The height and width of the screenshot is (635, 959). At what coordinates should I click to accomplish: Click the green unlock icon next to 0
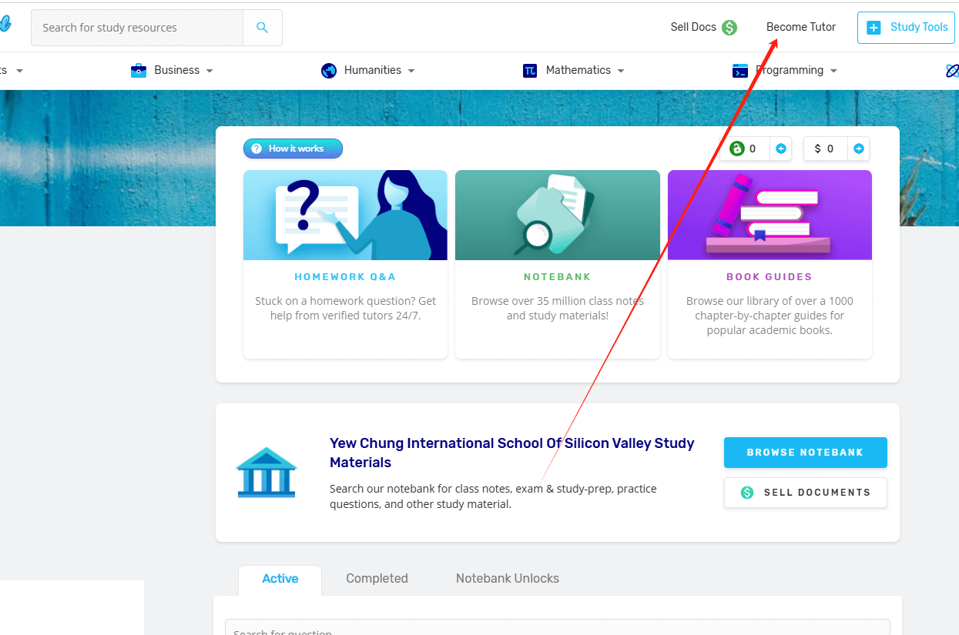click(737, 149)
